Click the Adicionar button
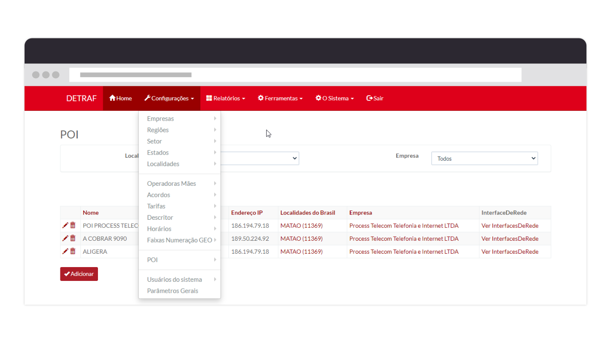 coord(79,274)
